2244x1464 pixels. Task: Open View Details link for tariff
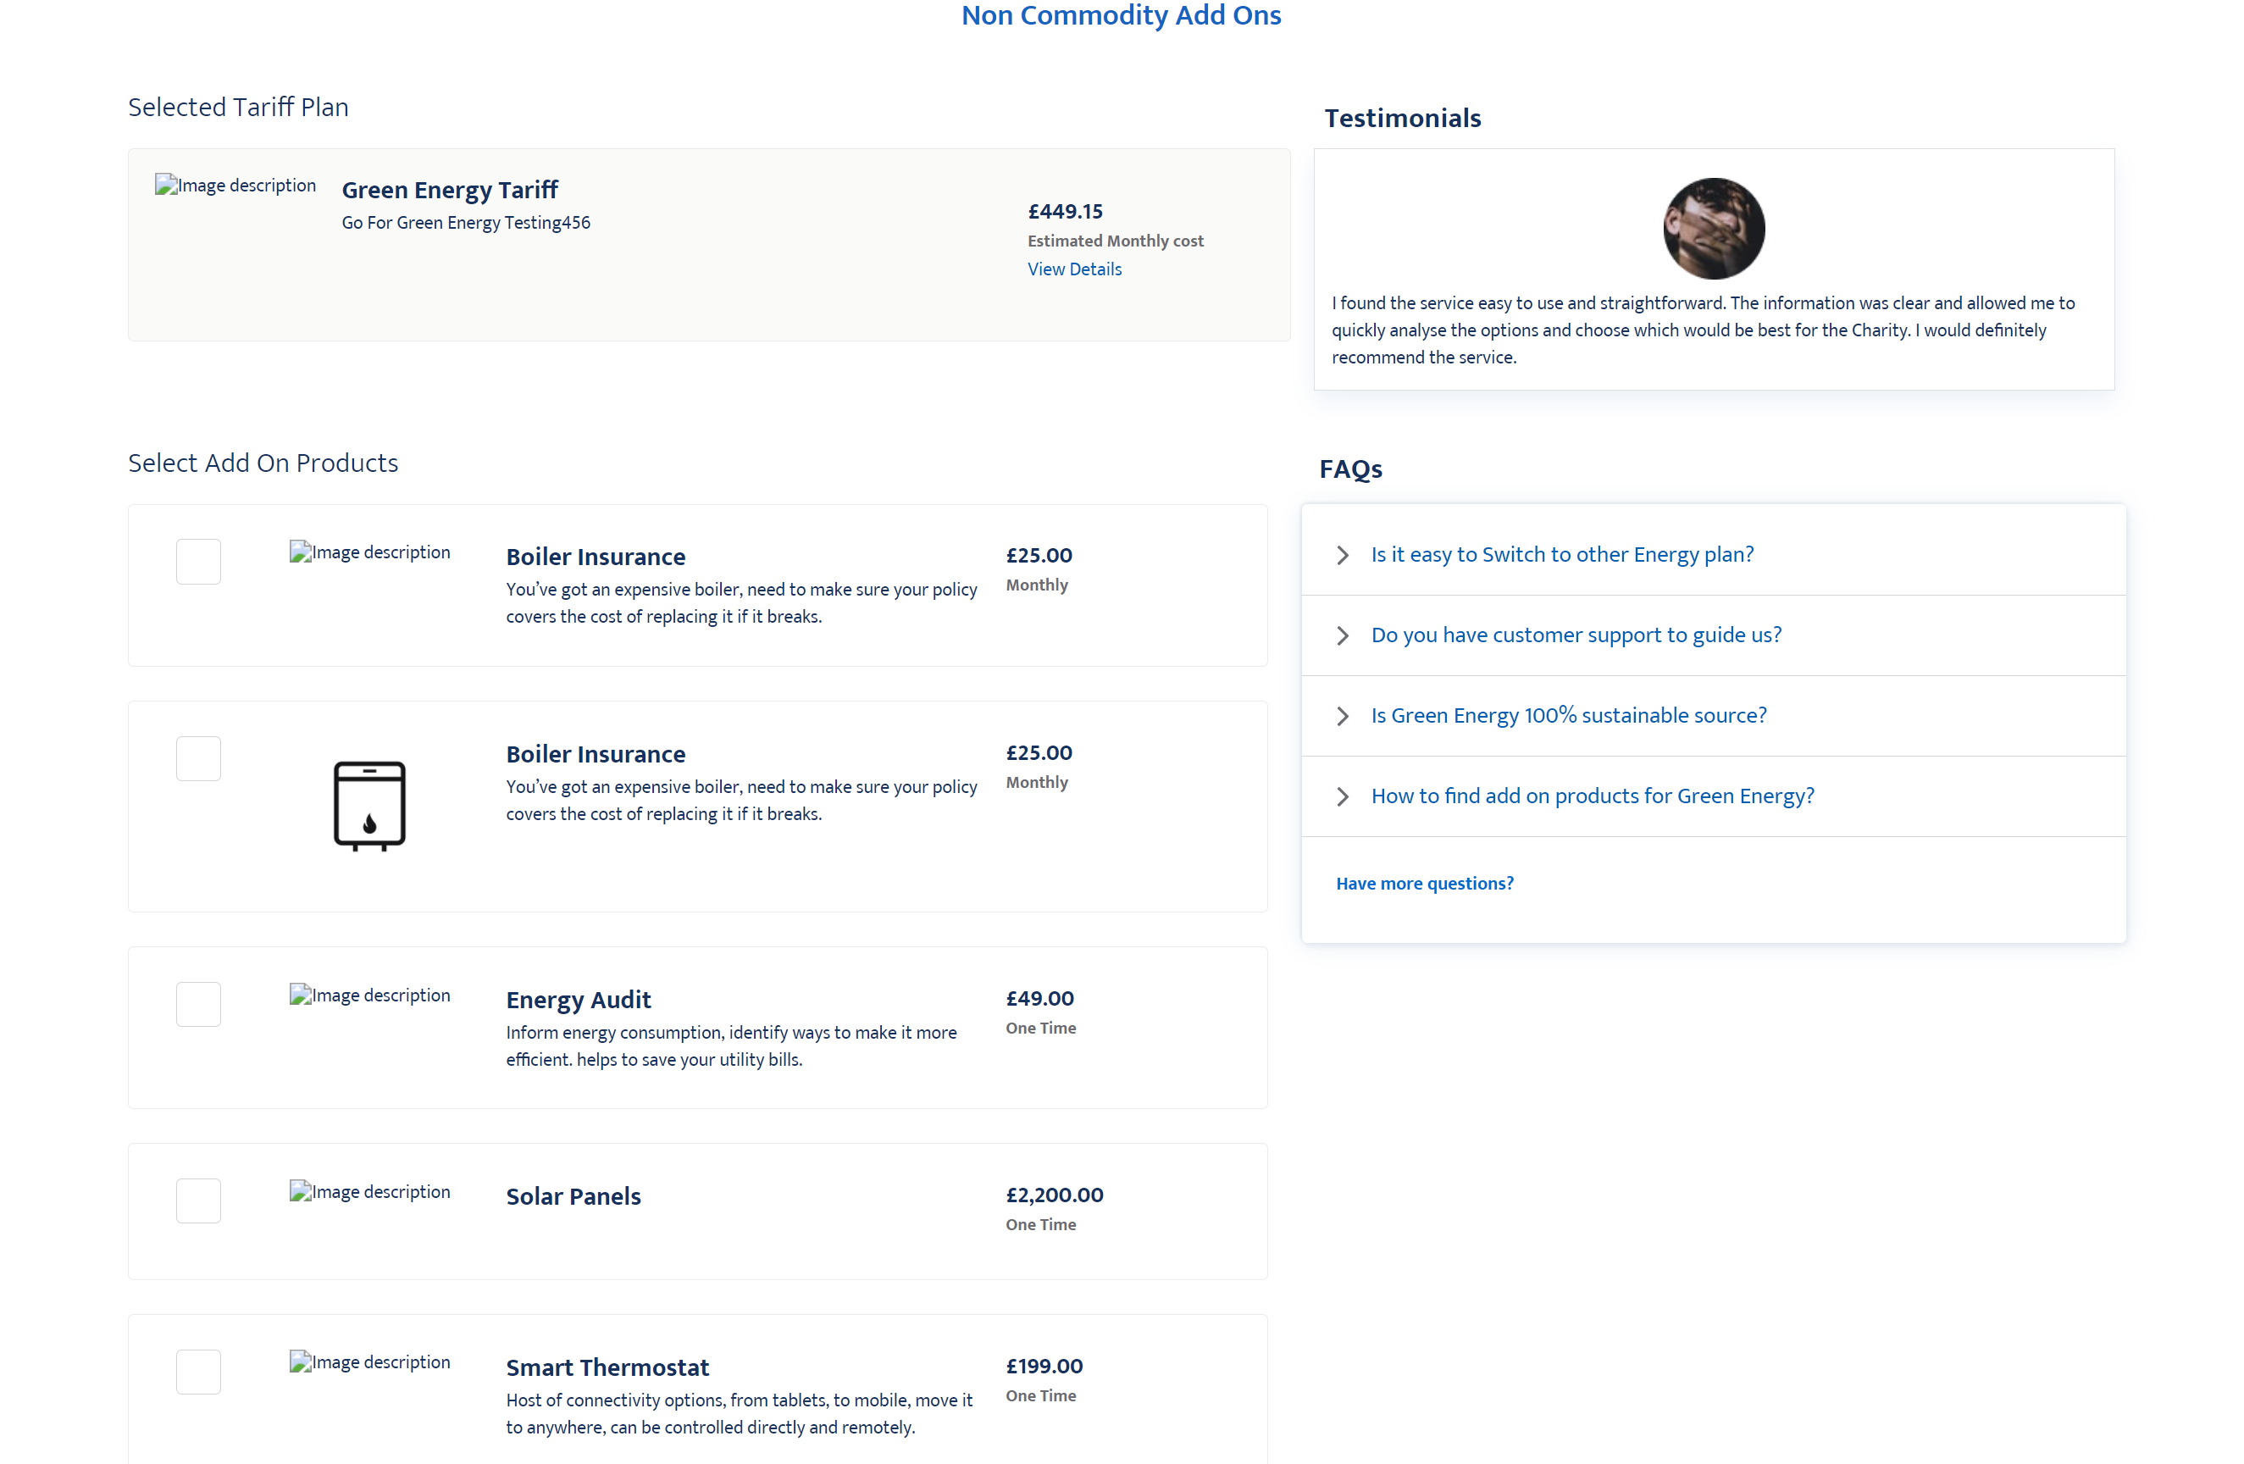[1074, 269]
